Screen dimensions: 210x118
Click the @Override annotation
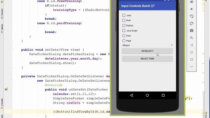54,85
